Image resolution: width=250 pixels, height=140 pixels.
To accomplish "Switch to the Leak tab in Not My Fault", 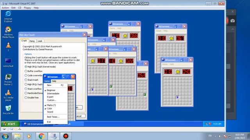I will (40, 41).
